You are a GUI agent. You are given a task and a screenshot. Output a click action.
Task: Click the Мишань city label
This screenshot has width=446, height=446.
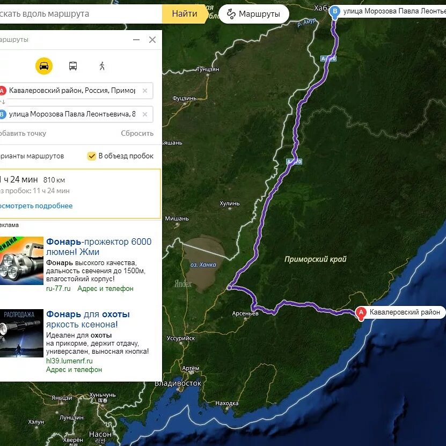pos(177,218)
